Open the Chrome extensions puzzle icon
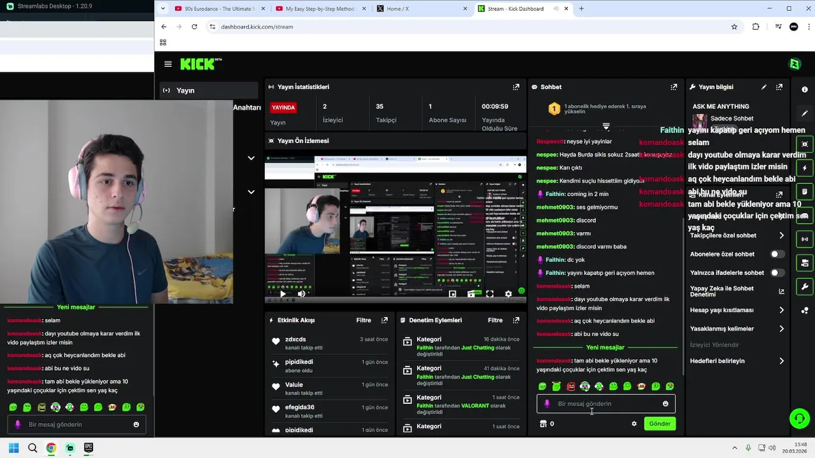The image size is (815, 458). 756,27
